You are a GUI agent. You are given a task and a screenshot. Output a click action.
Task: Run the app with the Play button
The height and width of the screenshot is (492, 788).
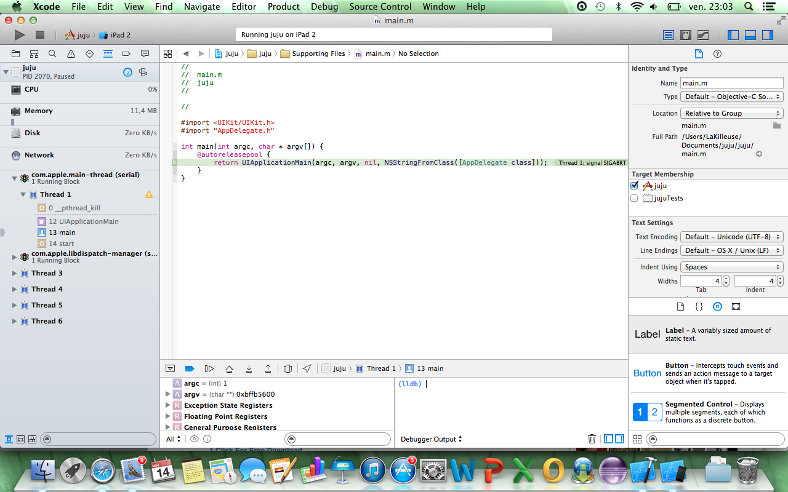[20, 35]
